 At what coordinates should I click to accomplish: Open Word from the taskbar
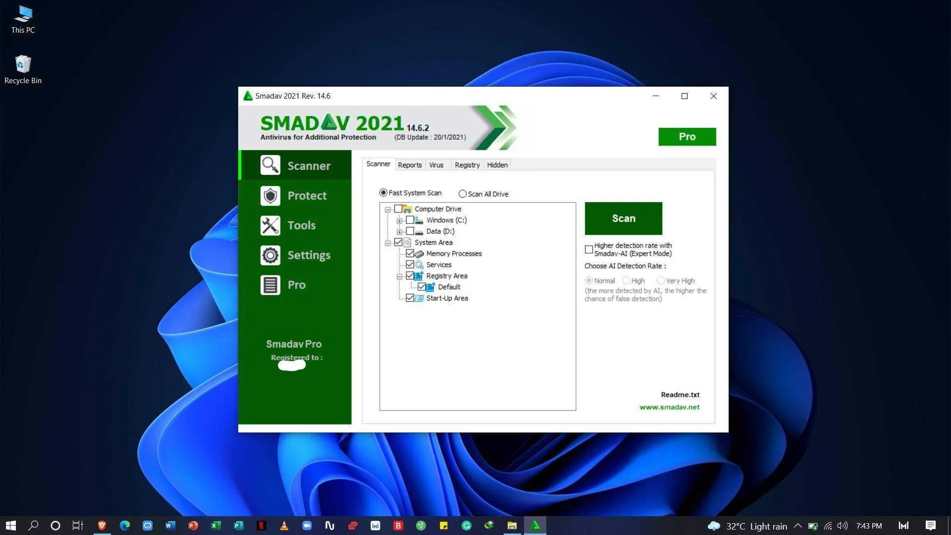point(170,526)
